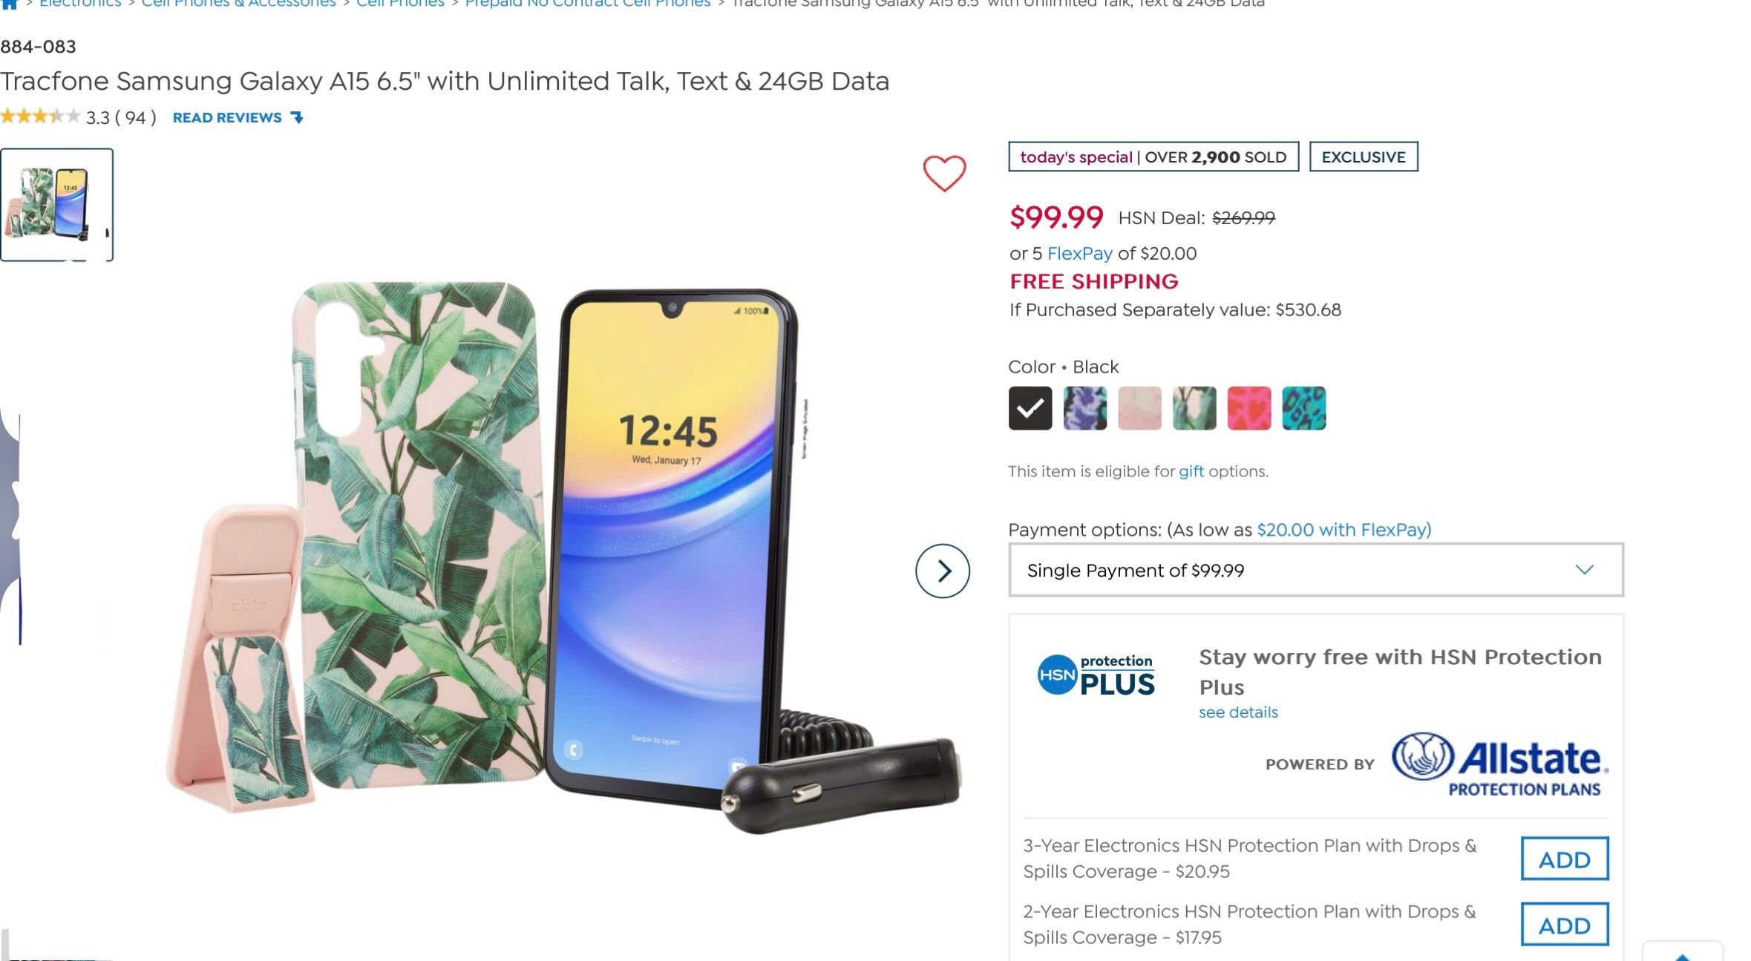The image size is (1751, 961).
Task: Click the Allstate Protection Plans logo
Action: click(1499, 764)
